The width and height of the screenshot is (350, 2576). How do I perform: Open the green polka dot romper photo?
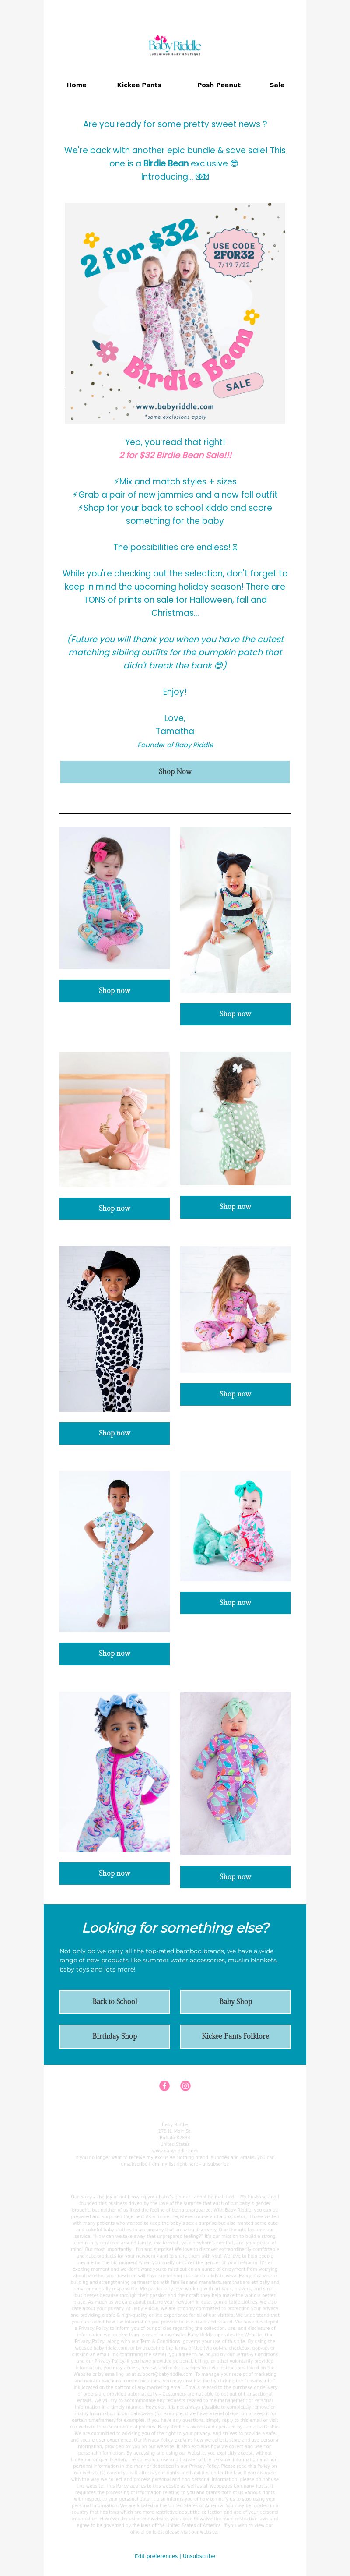(x=235, y=1118)
